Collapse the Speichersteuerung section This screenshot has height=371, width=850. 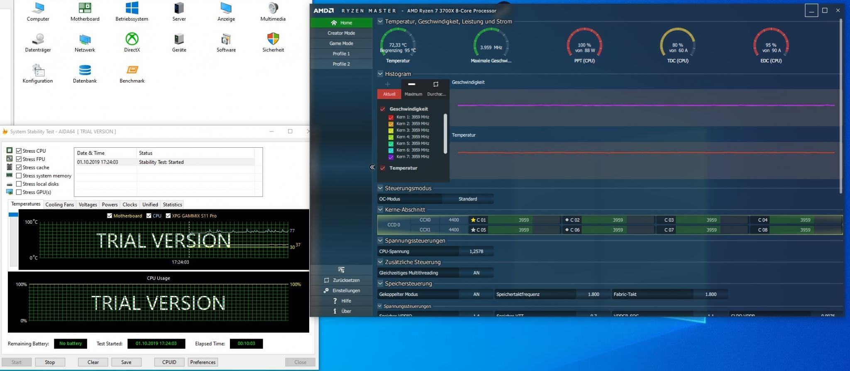pyautogui.click(x=380, y=284)
